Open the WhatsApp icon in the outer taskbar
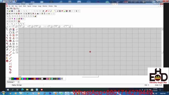Viewport: 169px width, 95px height. [62, 93]
